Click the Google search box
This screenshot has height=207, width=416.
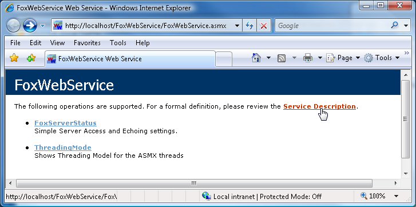[332, 26]
